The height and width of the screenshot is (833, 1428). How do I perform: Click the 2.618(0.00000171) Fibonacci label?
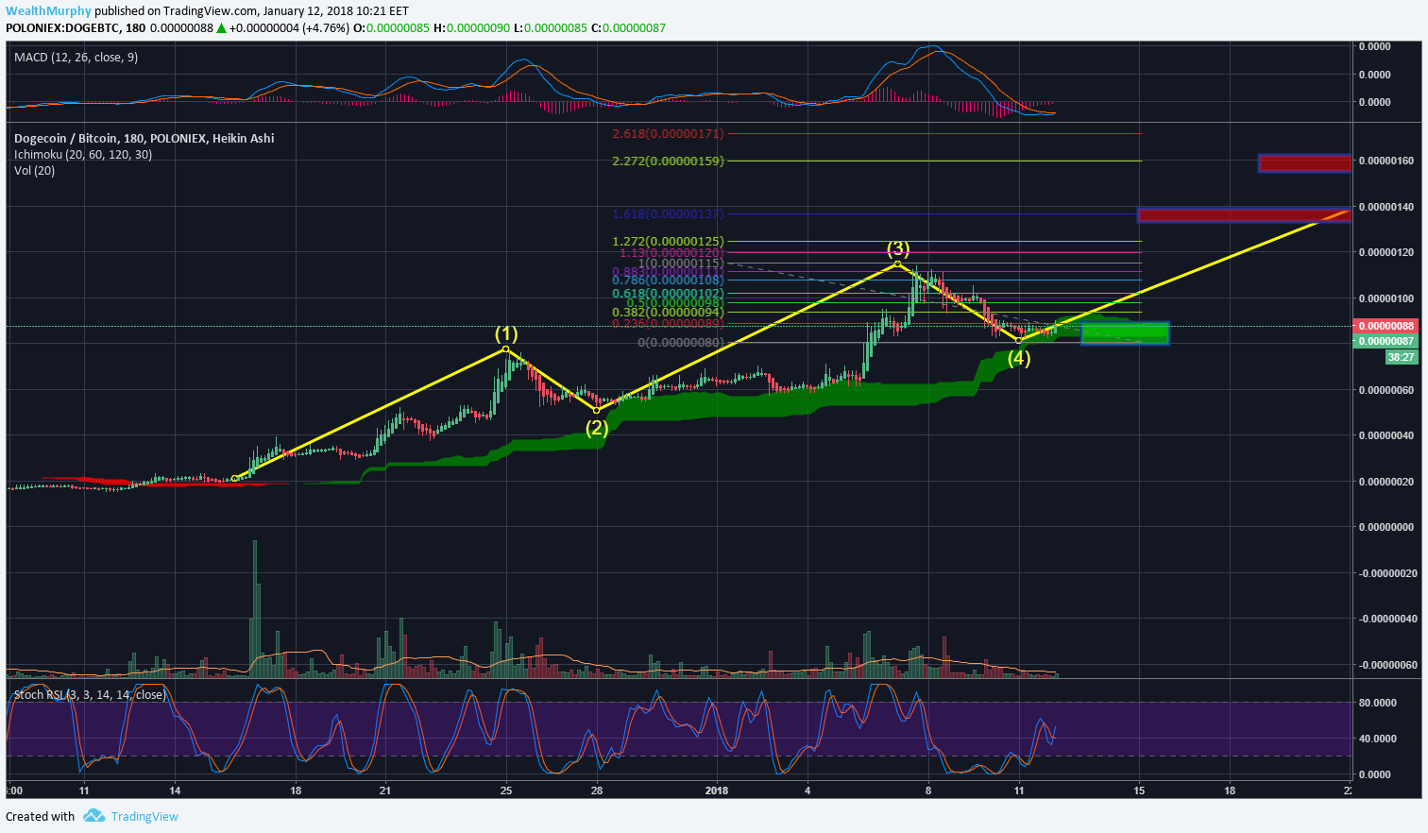point(668,134)
